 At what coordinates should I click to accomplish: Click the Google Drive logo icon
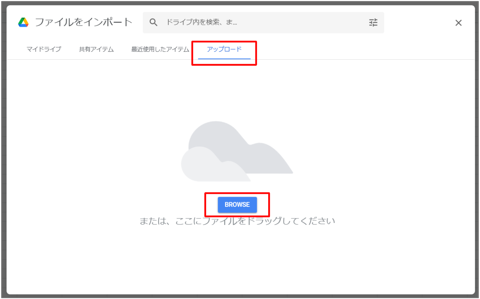pyautogui.click(x=23, y=23)
